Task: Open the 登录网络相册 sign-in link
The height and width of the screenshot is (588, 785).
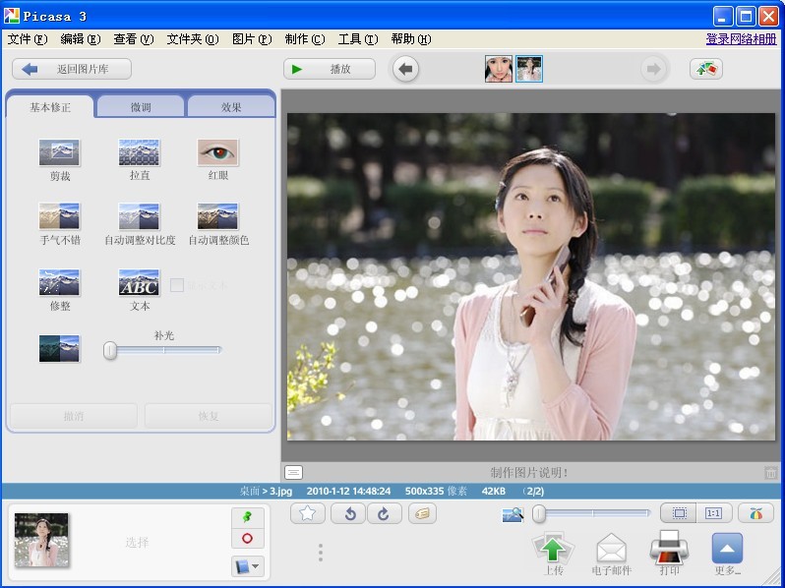Action: 740,39
